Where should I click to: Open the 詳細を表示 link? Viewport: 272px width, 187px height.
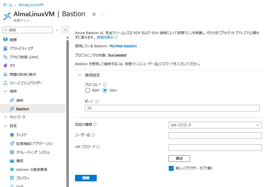(x=105, y=37)
